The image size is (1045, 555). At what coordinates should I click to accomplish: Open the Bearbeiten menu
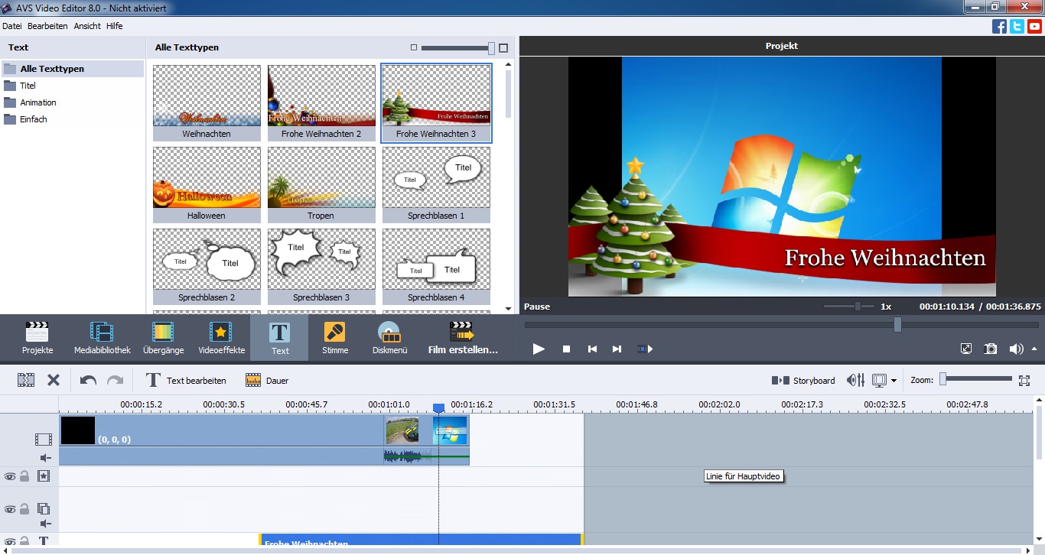pyautogui.click(x=47, y=26)
